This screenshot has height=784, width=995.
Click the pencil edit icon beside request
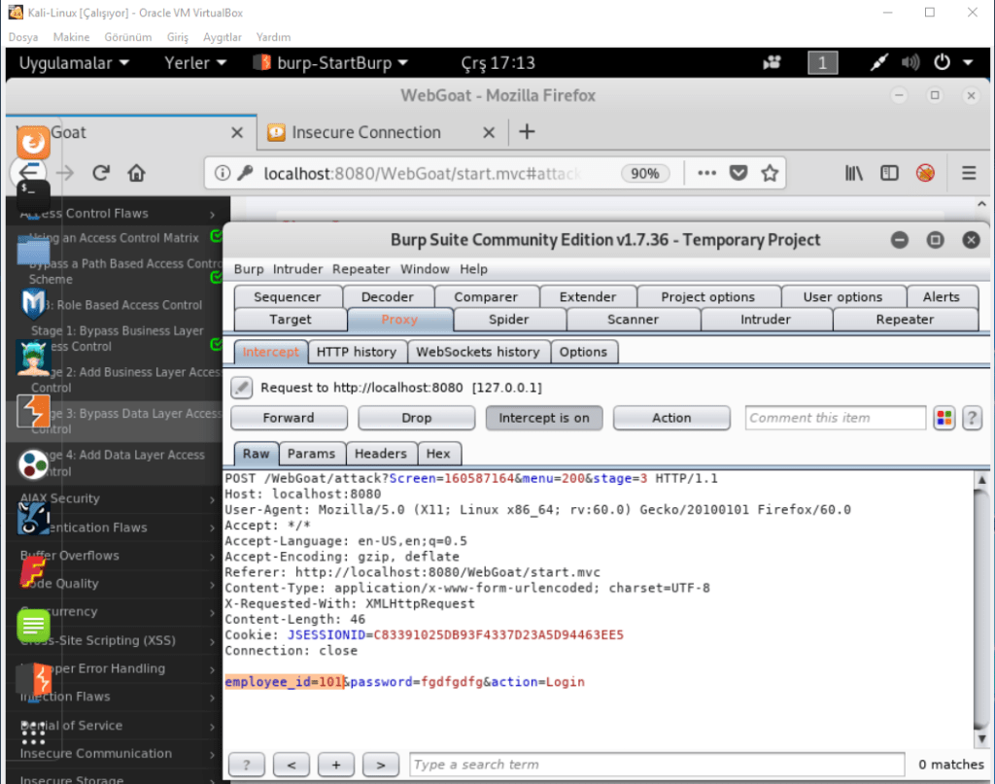point(242,388)
